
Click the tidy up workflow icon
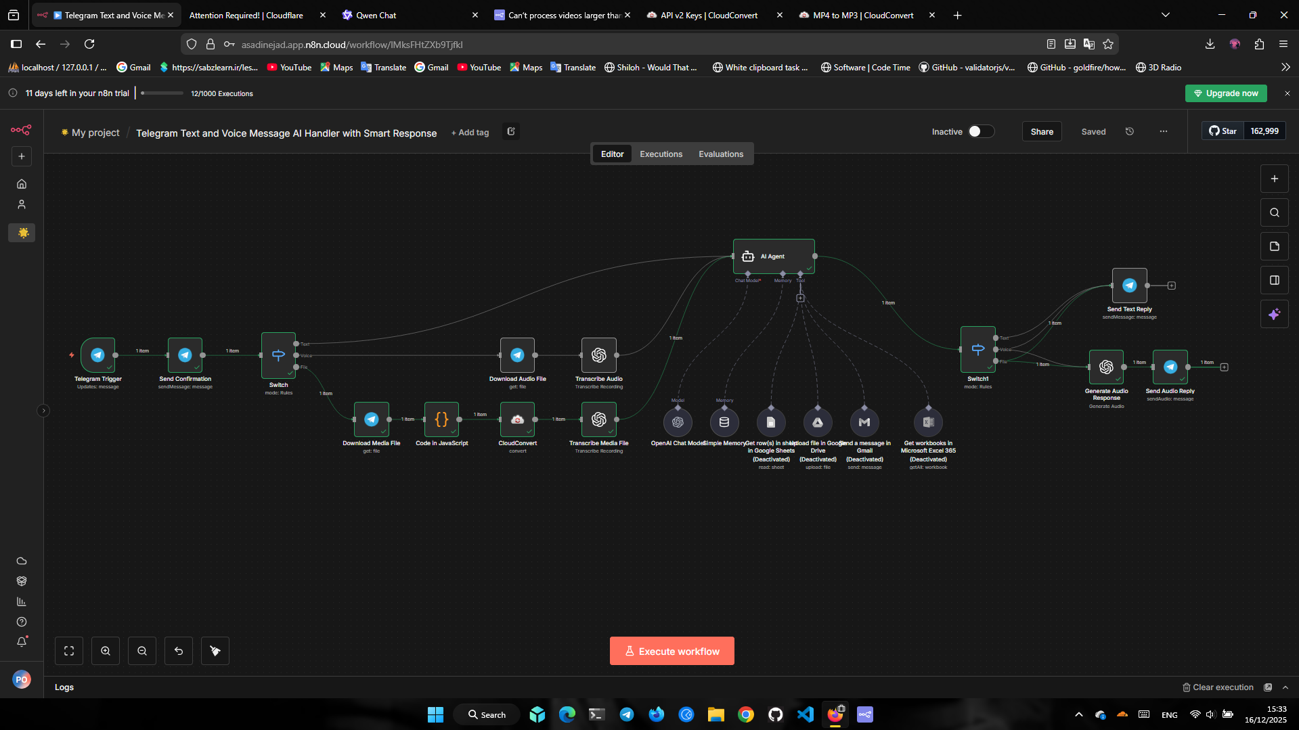[215, 651]
